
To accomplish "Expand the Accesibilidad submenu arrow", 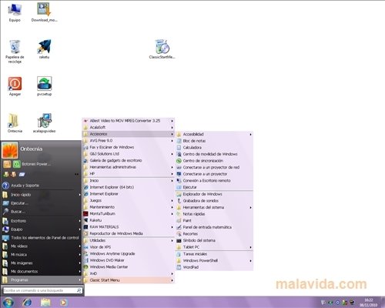I will pos(250,134).
